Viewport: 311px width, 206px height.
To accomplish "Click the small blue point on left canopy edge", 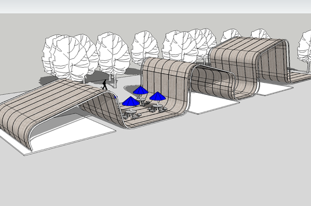I will coord(116,96).
